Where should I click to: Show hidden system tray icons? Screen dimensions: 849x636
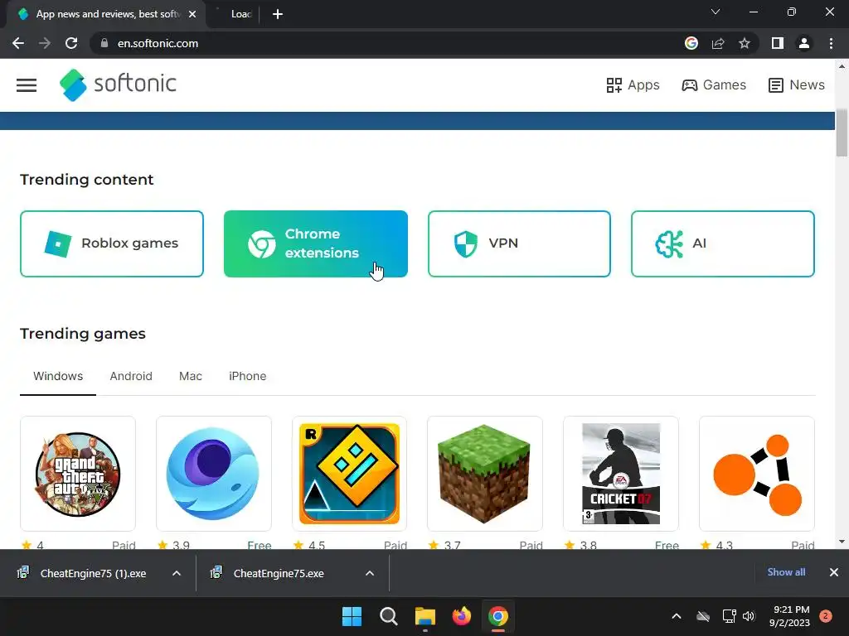click(677, 616)
